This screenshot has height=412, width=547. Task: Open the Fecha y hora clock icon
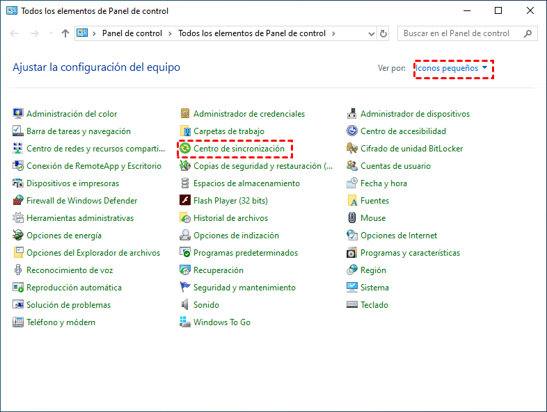(x=352, y=183)
